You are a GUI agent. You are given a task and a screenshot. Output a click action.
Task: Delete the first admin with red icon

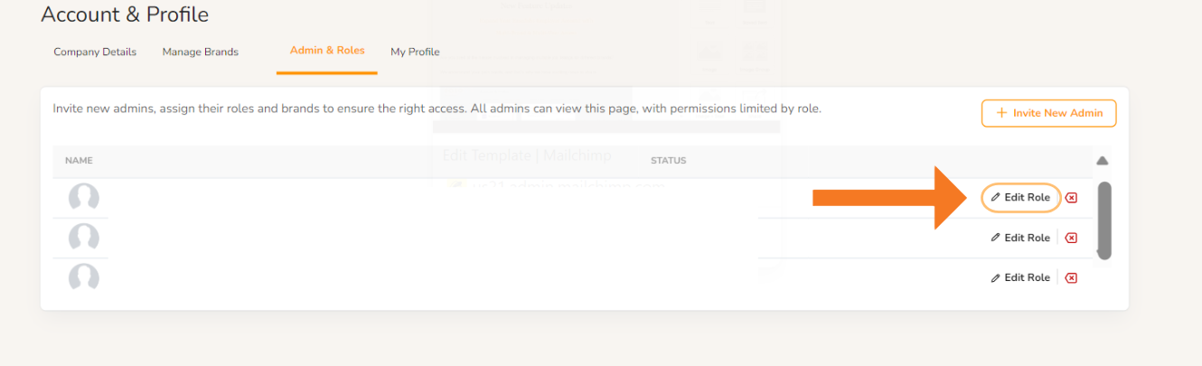pos(1071,198)
